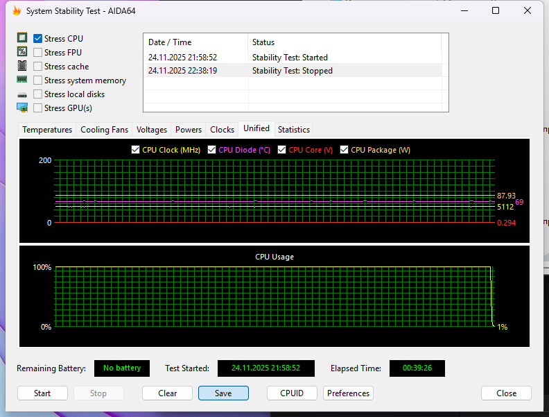Click the Start button

[42, 393]
